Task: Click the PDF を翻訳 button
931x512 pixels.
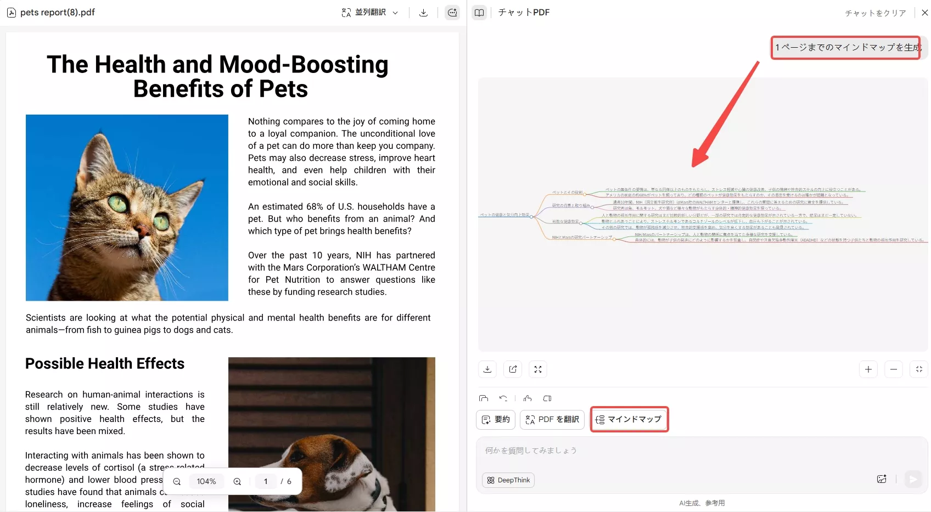Action: (552, 419)
